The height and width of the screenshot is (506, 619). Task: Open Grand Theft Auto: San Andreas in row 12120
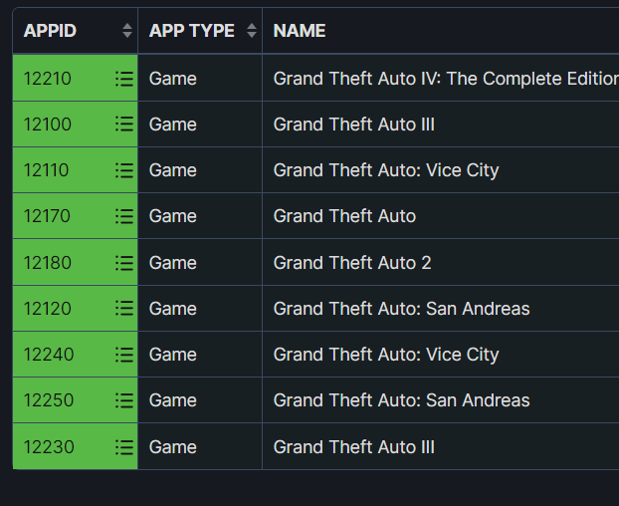click(401, 309)
